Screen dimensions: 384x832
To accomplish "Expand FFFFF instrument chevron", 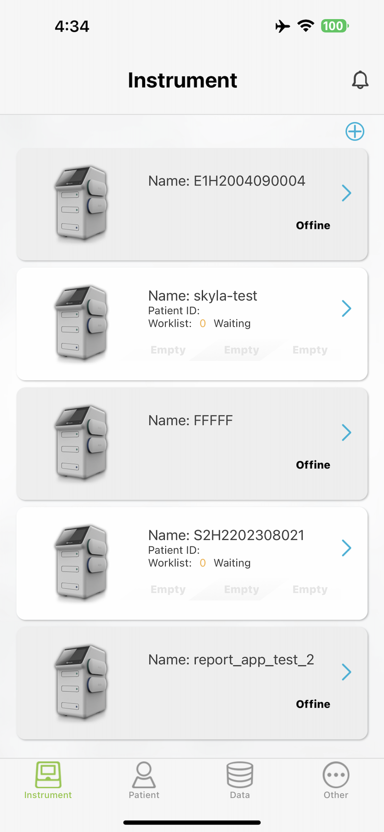I will 346,433.
